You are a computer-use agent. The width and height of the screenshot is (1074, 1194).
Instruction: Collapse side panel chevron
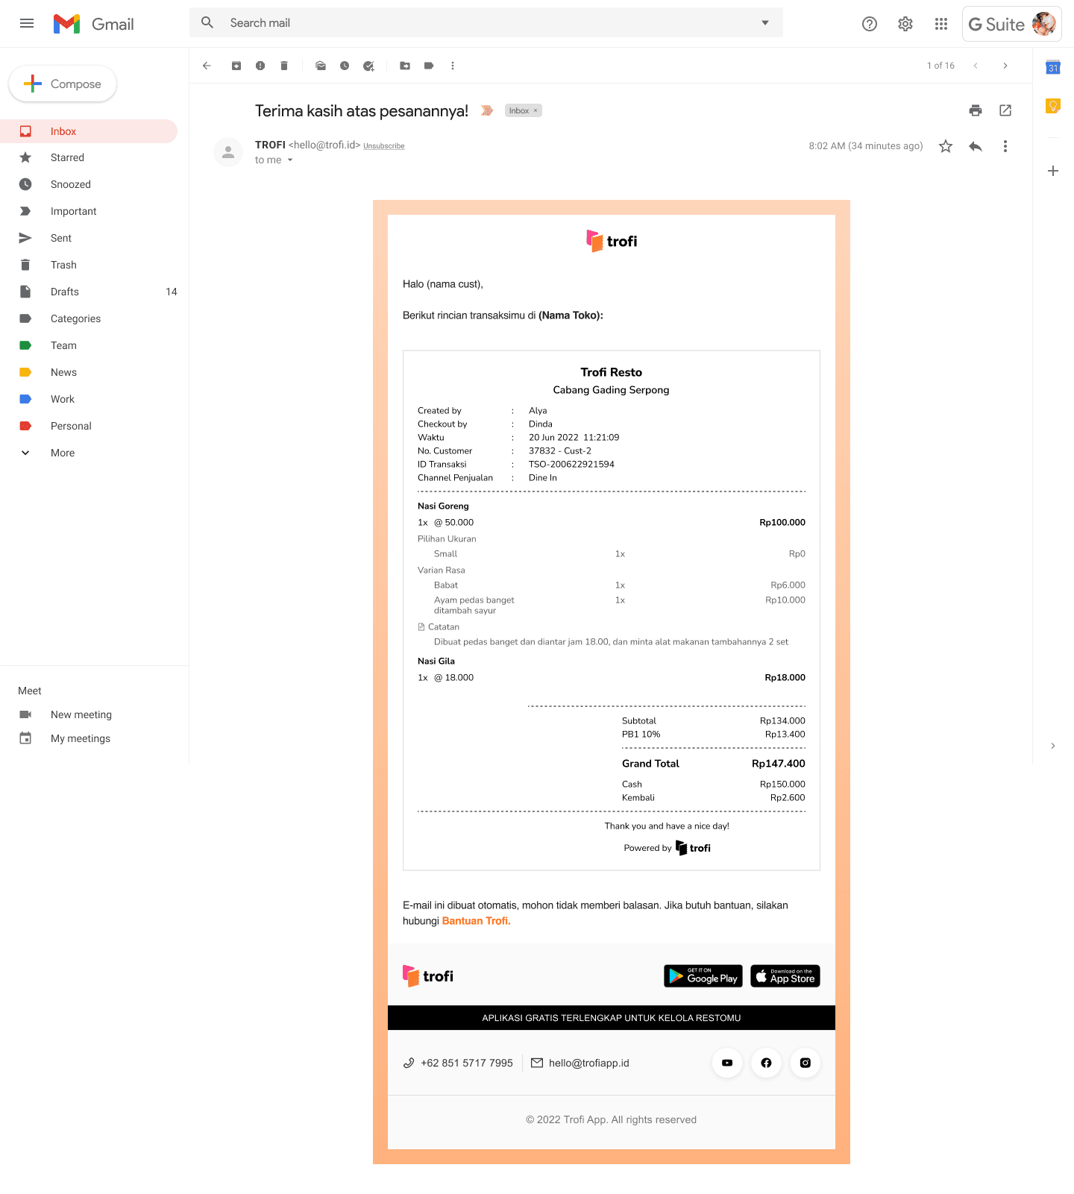[1053, 746]
